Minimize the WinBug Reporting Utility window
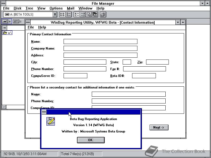211x158 pixels. coord(178,22)
